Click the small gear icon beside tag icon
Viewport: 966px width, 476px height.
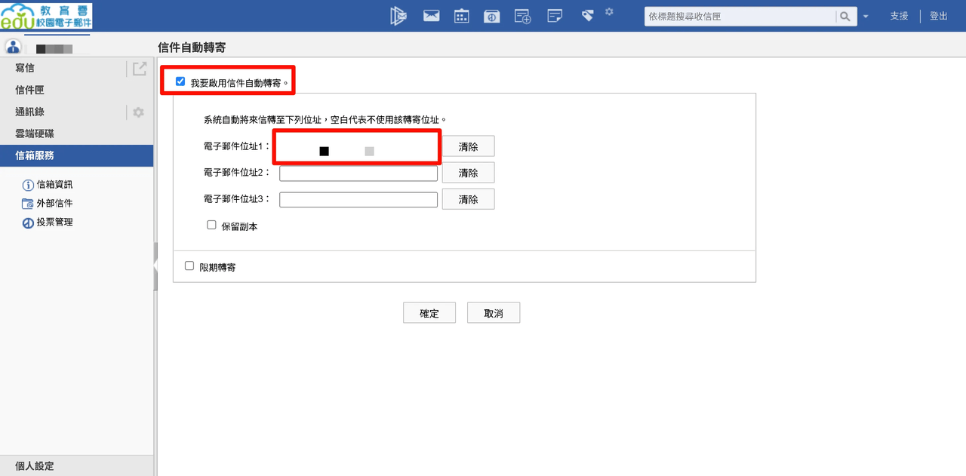609,11
